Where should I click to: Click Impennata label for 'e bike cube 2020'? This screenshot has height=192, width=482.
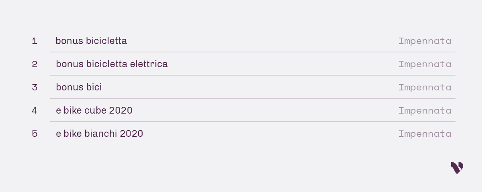point(425,111)
